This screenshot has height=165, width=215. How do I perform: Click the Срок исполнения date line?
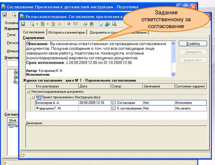point(79,62)
